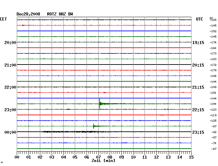
Task: Click the DC offset value "-146"
Action: pos(213,76)
